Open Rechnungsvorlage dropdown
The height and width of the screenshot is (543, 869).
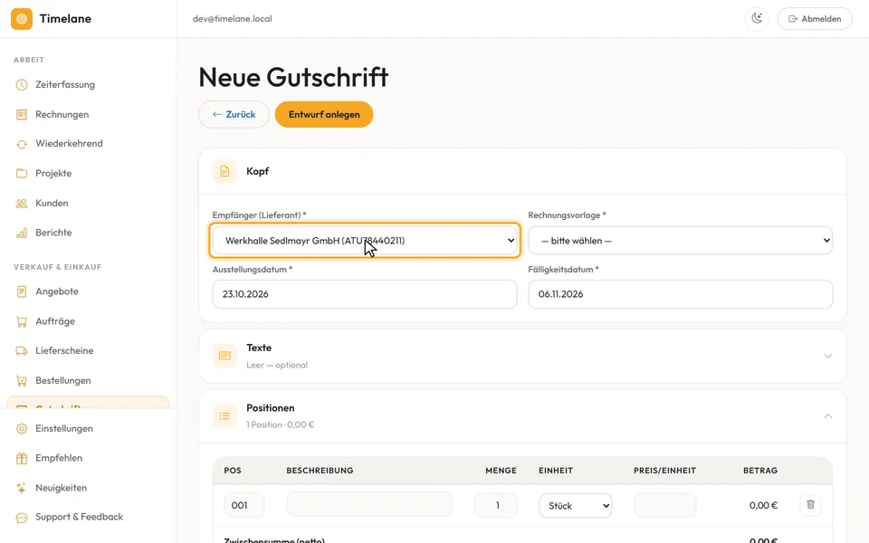click(x=680, y=241)
